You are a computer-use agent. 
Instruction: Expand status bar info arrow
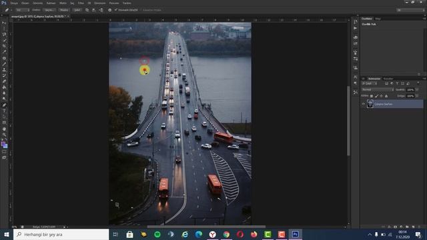[x=65, y=227]
